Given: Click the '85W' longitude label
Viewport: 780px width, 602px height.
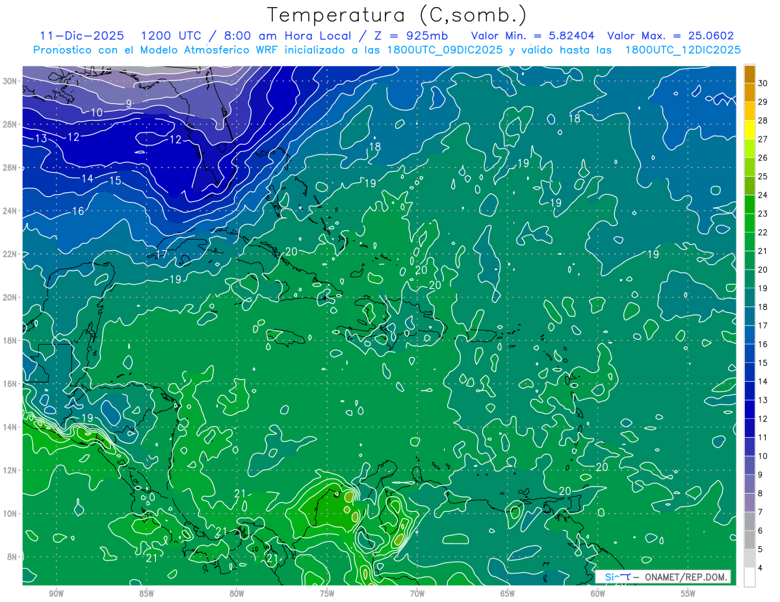Looking at the screenshot, I should 146,594.
